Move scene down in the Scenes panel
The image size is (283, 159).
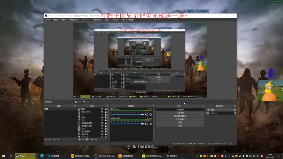click(x=58, y=139)
